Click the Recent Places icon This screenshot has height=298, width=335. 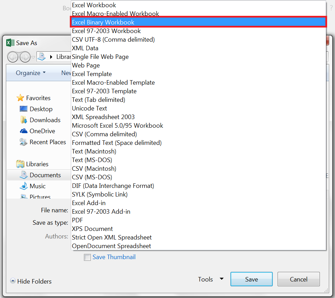pyautogui.click(x=23, y=142)
